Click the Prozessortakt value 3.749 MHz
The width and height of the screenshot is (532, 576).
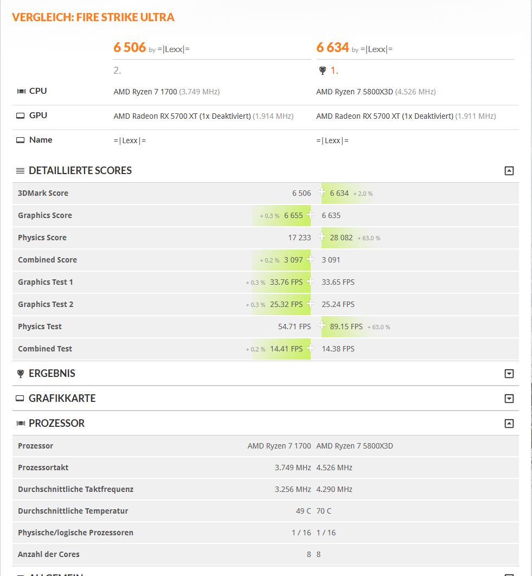click(293, 468)
